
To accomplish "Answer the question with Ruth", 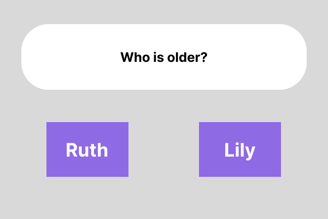I will pos(87,149).
